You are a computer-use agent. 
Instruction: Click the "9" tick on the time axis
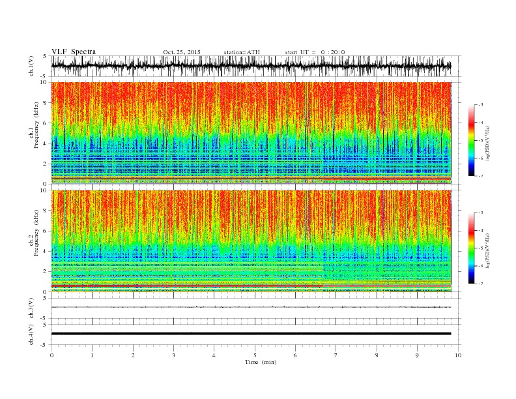point(417,355)
